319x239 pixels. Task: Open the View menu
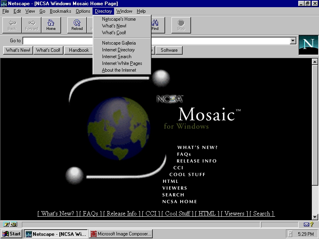tap(30, 11)
